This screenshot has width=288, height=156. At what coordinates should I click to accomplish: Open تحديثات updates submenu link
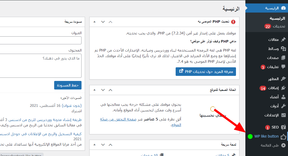pyautogui.click(x=279, y=26)
